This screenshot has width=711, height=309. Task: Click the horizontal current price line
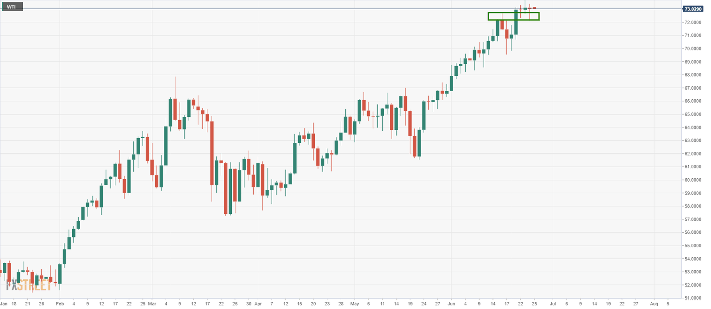(324, 9)
